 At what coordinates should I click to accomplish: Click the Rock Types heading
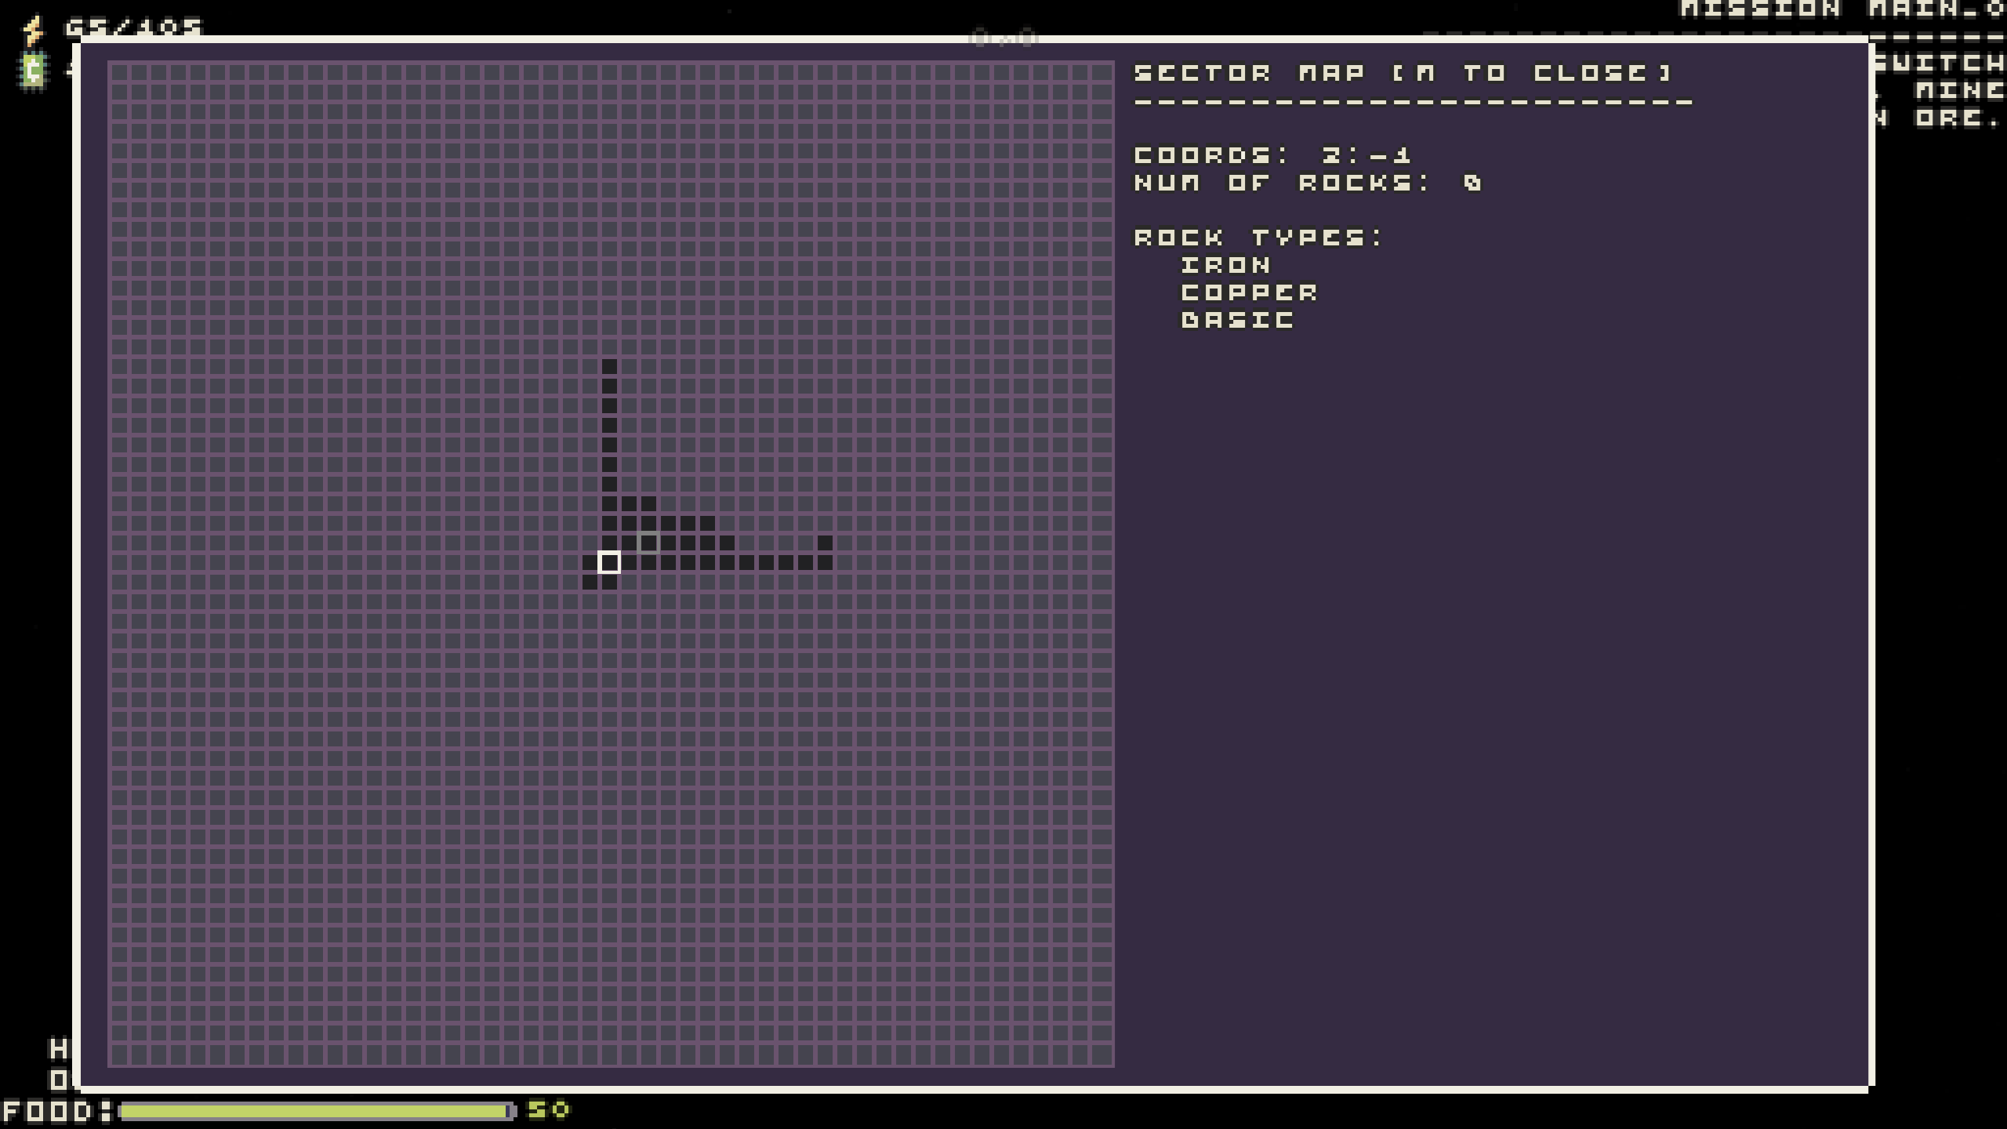coord(1259,238)
